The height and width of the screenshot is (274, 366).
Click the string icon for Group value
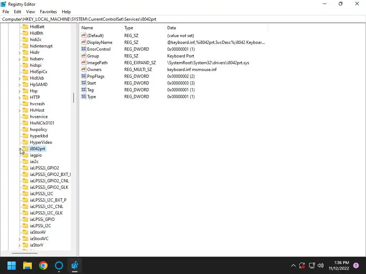tap(84, 56)
